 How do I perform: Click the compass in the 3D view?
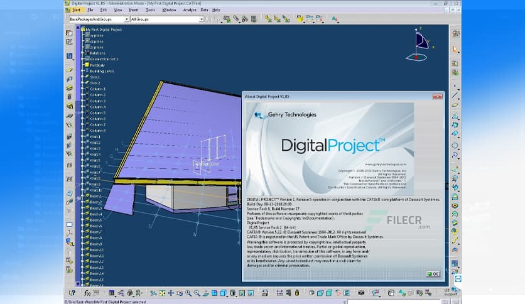[x=419, y=45]
